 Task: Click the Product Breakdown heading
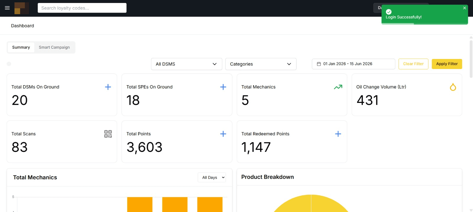click(268, 177)
